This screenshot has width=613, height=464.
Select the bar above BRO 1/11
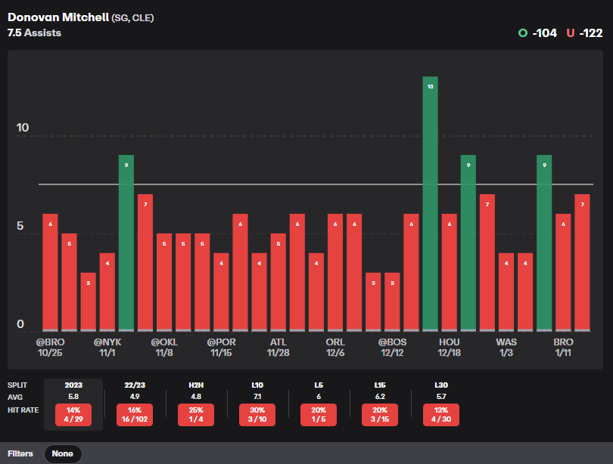[x=563, y=272]
